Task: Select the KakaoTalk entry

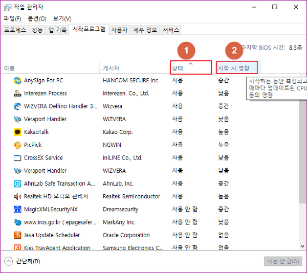Action: (36, 132)
